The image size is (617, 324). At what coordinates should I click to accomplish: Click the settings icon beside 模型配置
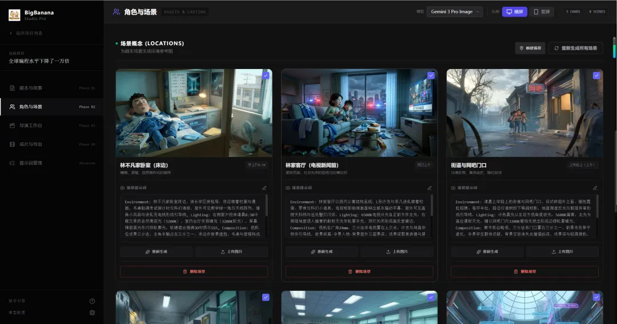[x=92, y=313]
